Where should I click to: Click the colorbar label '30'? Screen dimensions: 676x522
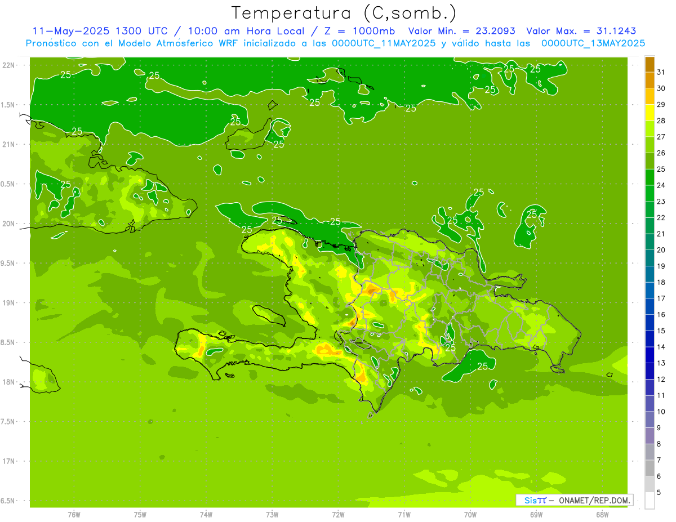coord(661,88)
